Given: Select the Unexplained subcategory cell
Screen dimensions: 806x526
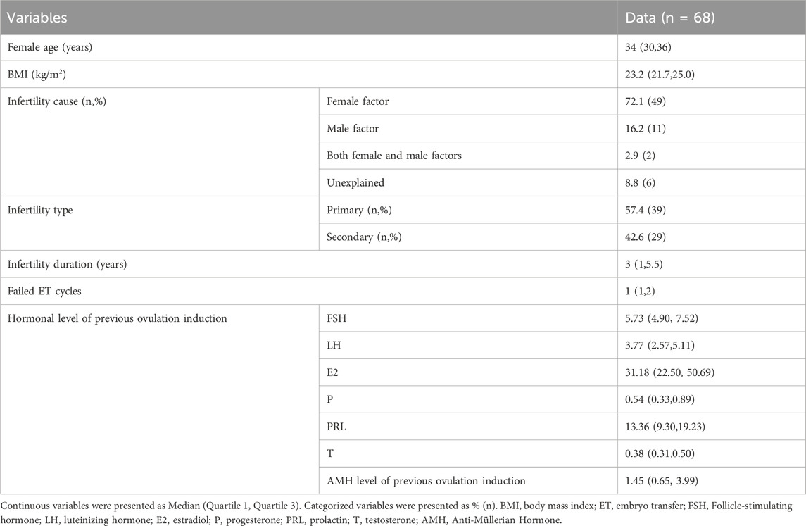Looking at the screenshot, I should point(354,182).
